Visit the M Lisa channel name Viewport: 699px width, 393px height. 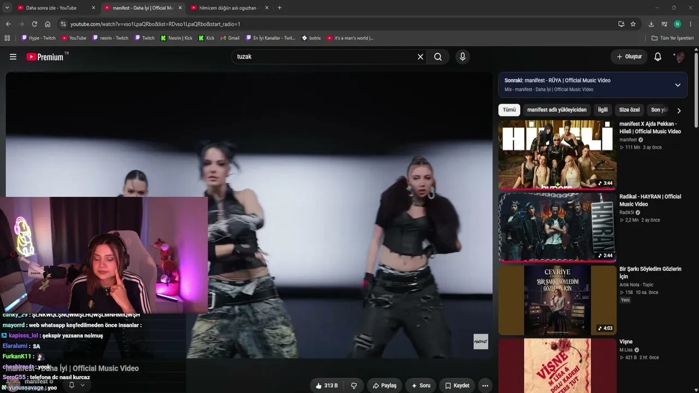pyautogui.click(x=625, y=350)
